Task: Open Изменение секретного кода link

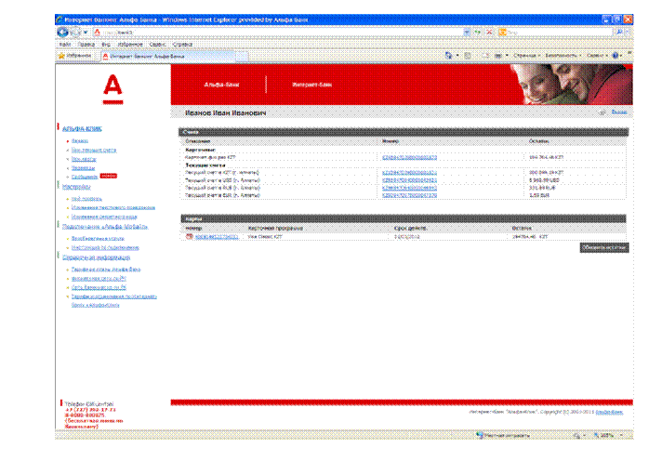Action: coord(104,217)
